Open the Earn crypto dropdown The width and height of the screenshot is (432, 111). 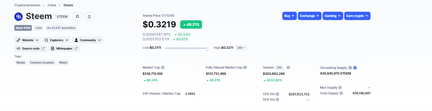pos(357,16)
